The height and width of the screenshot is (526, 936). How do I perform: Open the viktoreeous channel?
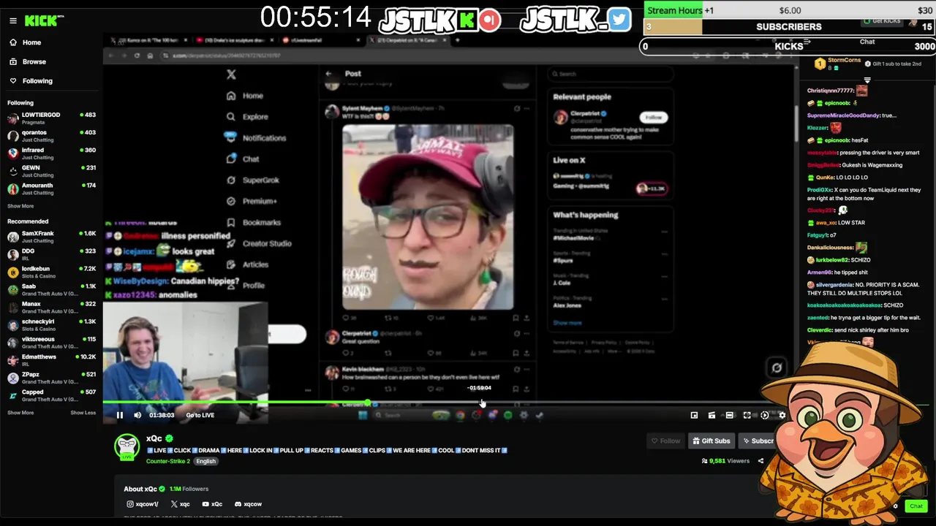(51, 343)
